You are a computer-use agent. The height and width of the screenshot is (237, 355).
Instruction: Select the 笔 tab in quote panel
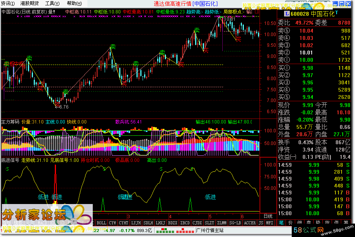tap(281, 223)
